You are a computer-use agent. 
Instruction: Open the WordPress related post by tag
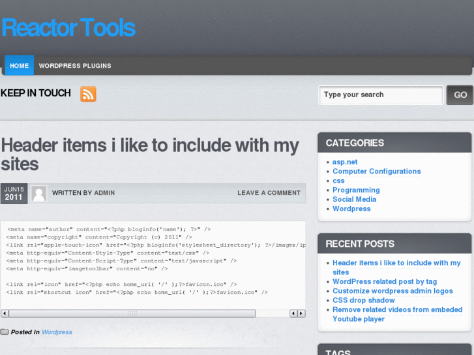click(385, 282)
